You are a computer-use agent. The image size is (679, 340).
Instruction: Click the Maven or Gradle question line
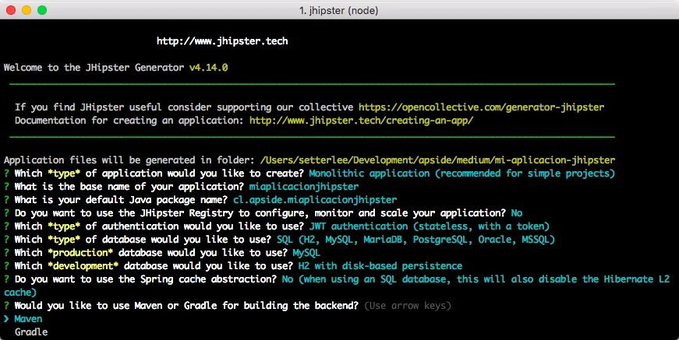coord(186,306)
